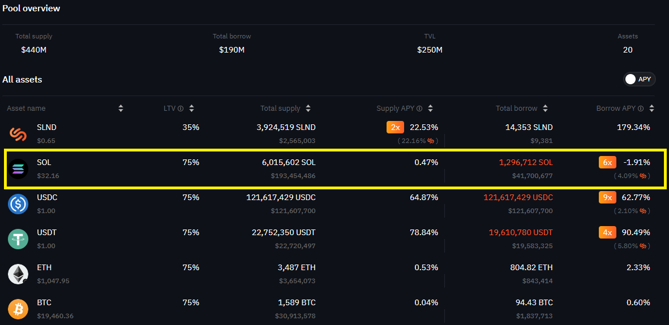Click the Supply APY info icon
The image size is (669, 325).
click(x=419, y=109)
